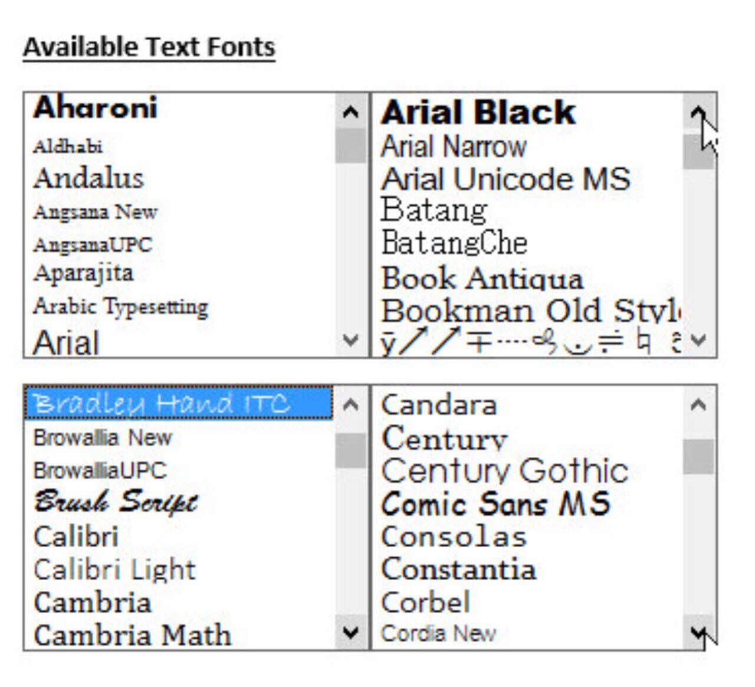Image resolution: width=755 pixels, height=687 pixels.
Task: Select the Andalus font entry
Action: (88, 178)
